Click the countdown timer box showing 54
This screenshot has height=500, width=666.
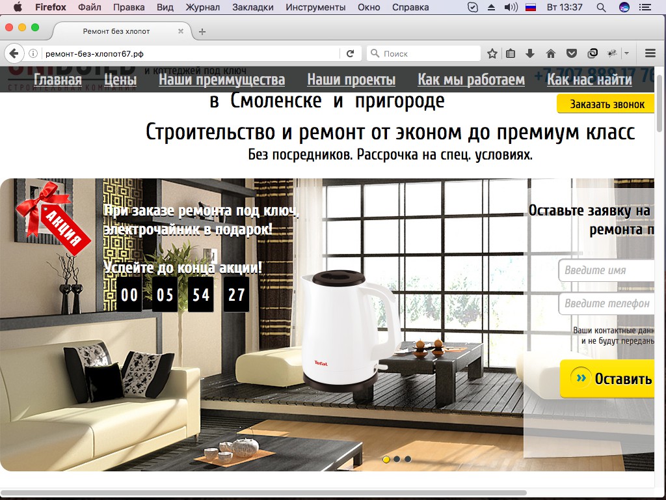(201, 294)
